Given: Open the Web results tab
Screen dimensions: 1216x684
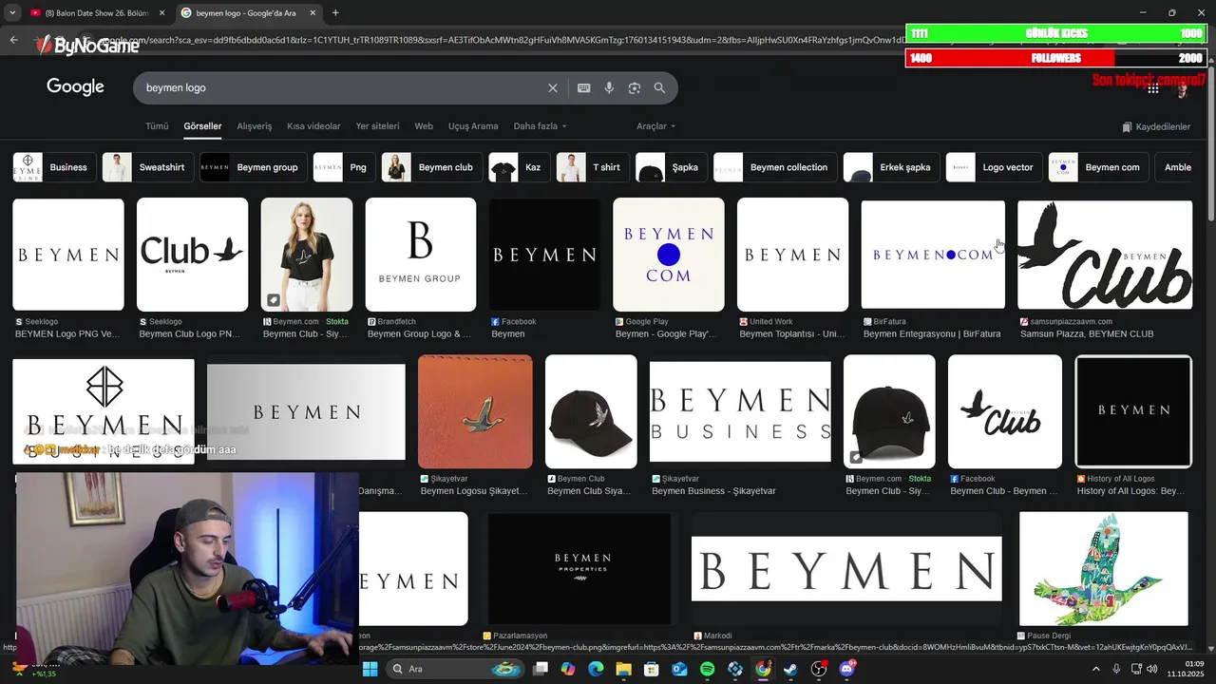Looking at the screenshot, I should click(424, 126).
